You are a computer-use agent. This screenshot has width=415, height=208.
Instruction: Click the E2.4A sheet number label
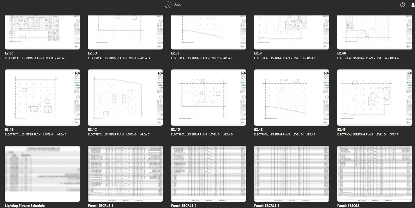tap(342, 53)
